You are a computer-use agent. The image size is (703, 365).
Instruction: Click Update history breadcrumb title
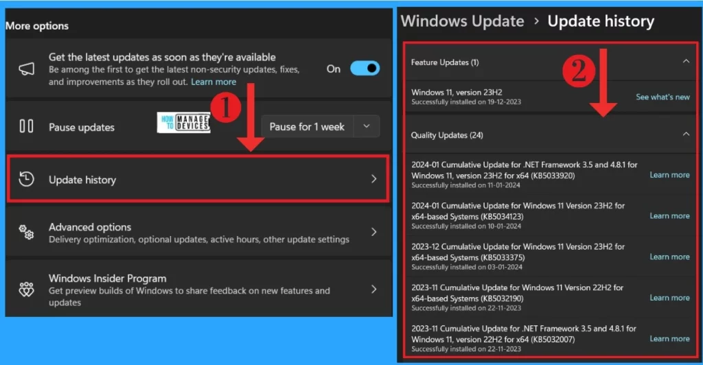click(x=601, y=21)
